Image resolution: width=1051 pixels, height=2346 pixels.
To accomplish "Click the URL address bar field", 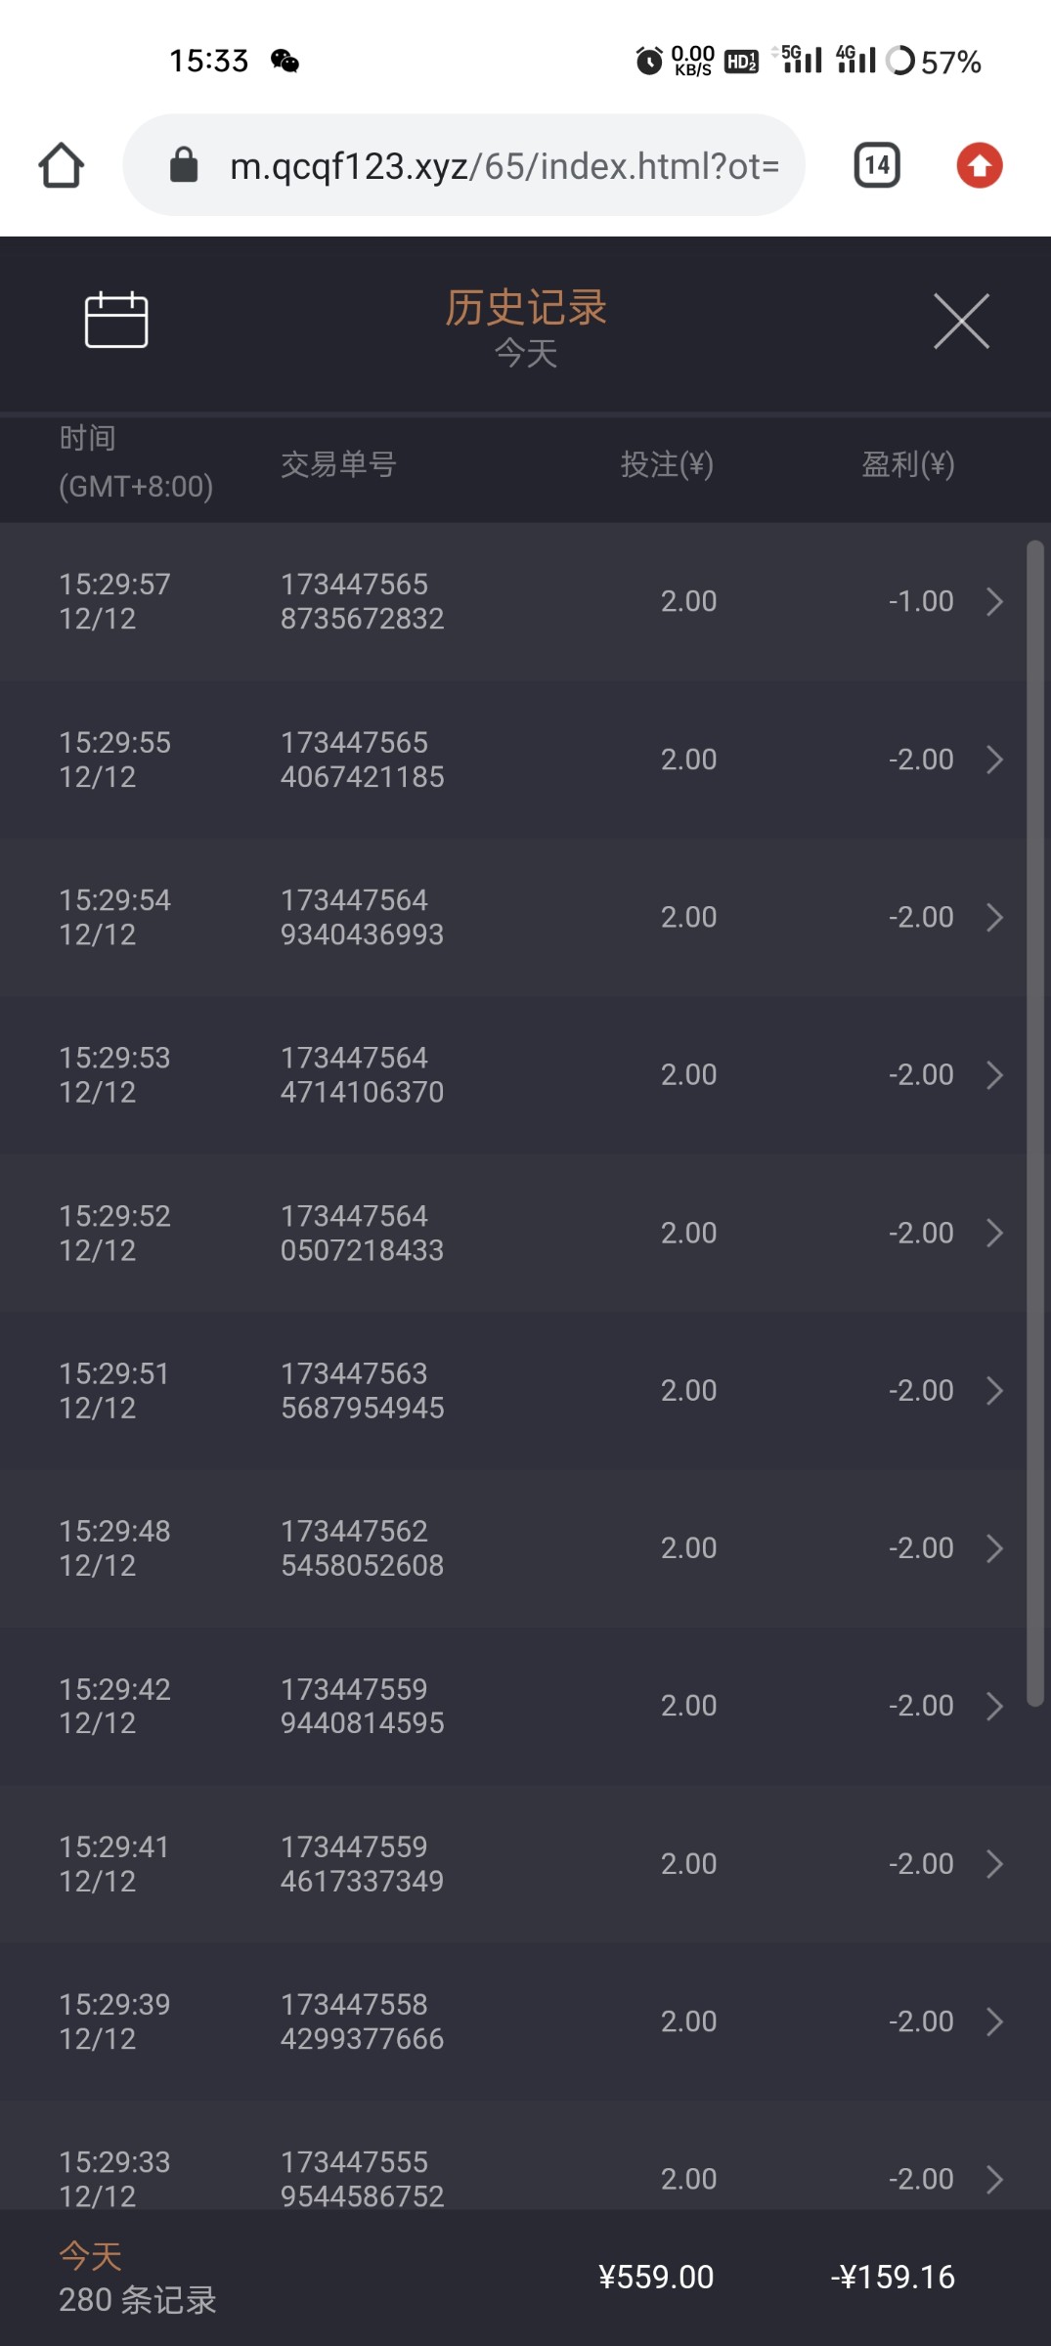I will (x=504, y=166).
